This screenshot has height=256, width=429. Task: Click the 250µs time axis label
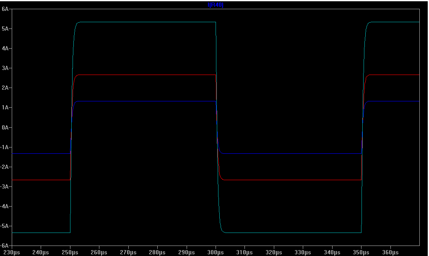(70, 253)
